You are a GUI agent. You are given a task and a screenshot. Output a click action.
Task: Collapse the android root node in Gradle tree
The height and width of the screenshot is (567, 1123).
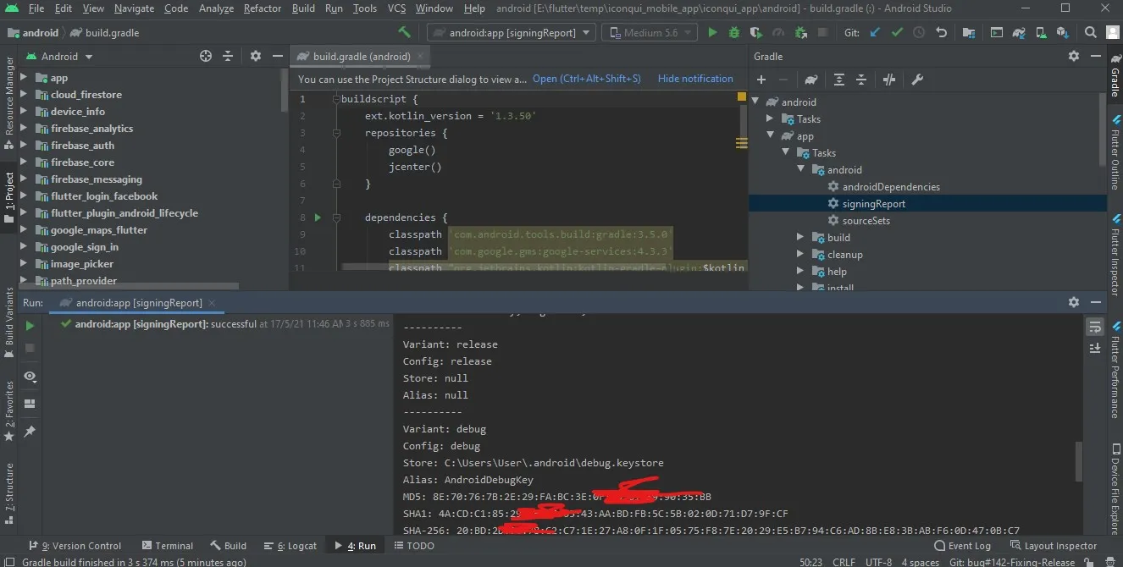tap(756, 102)
